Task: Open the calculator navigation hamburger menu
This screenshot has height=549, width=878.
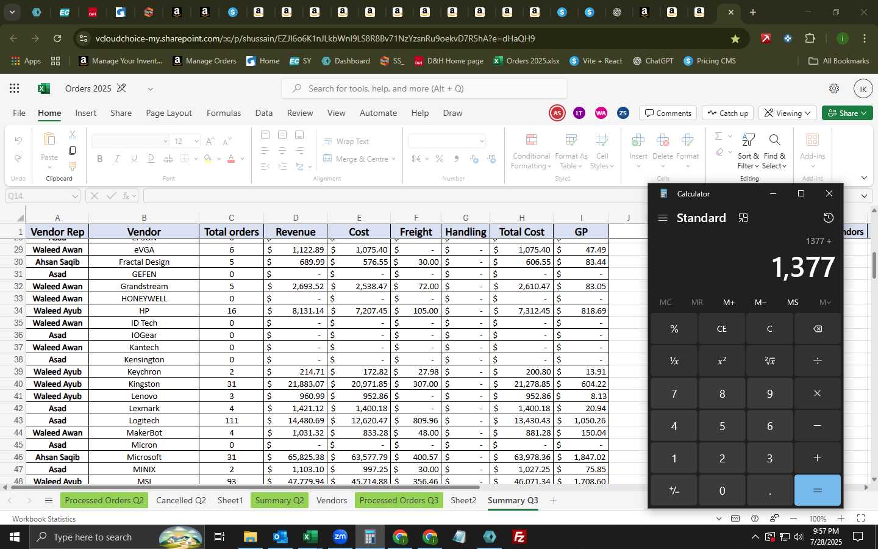Action: point(663,218)
